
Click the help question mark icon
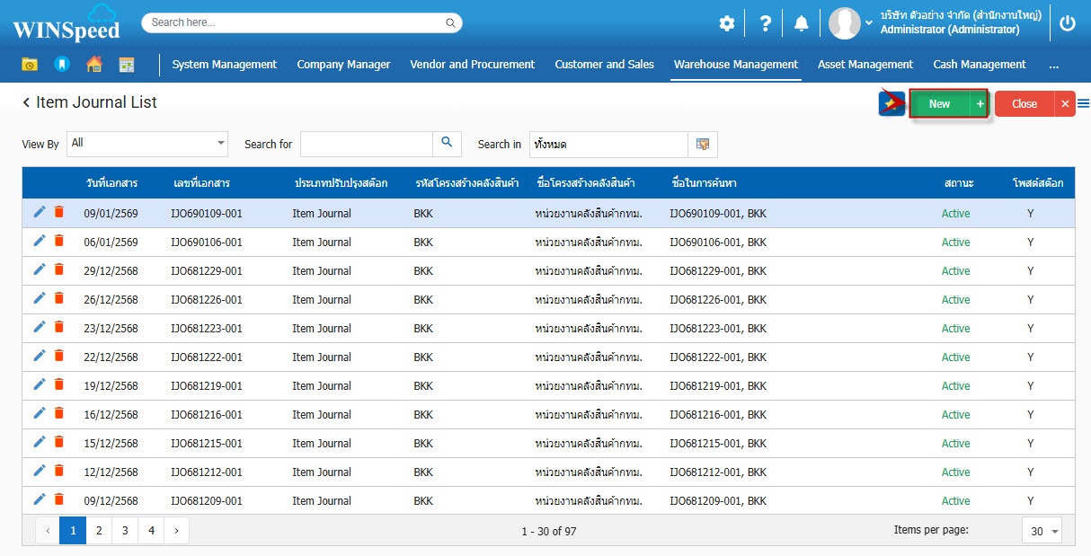pyautogui.click(x=765, y=24)
